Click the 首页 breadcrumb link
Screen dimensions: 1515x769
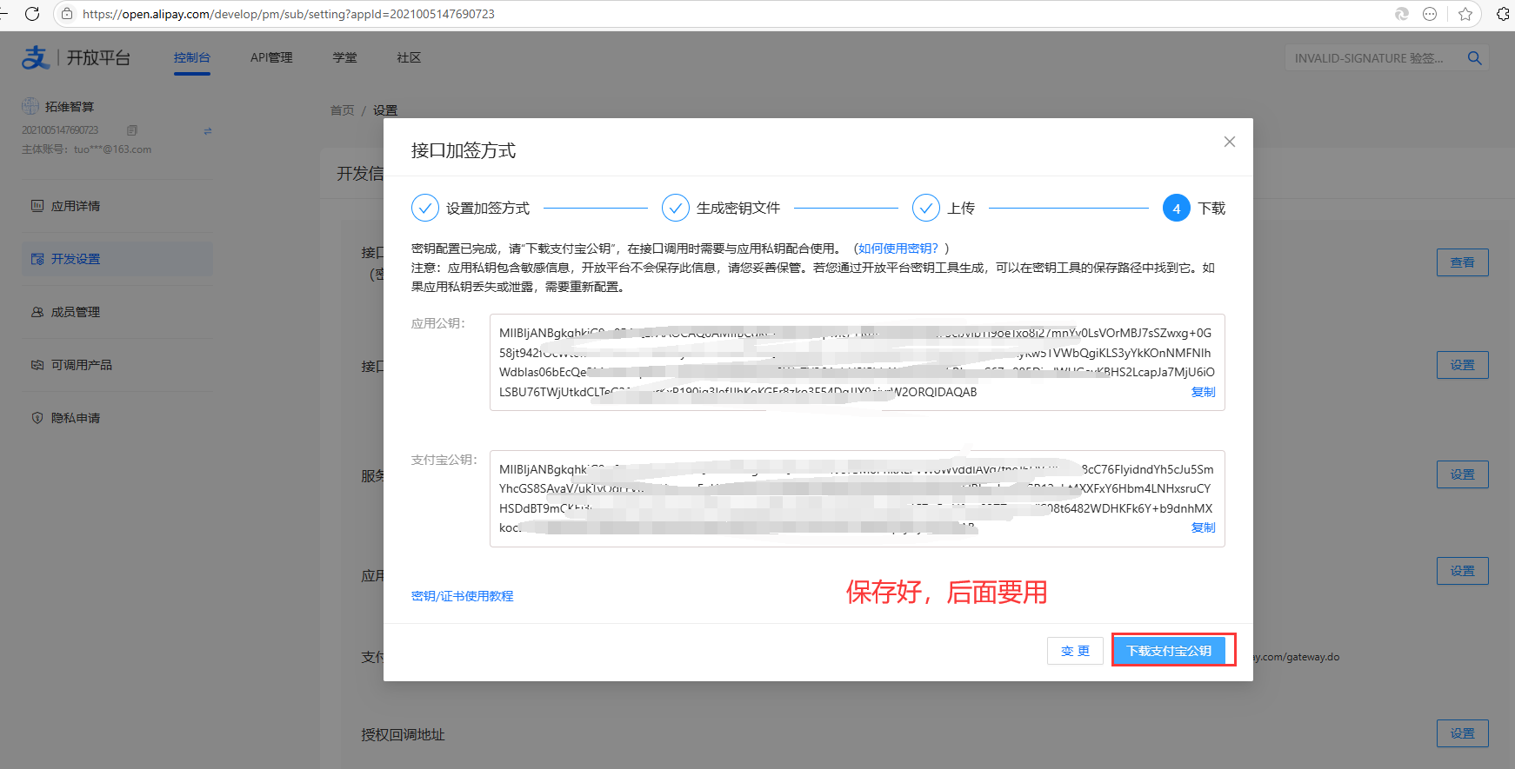342,110
